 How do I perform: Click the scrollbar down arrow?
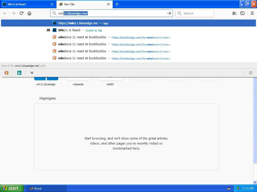[255, 182]
